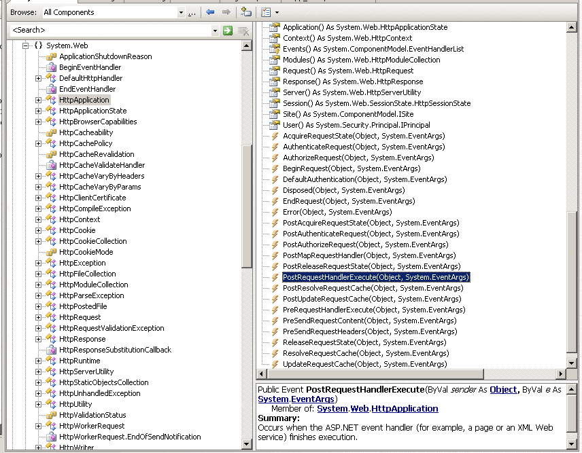Click the Events() property icon
Screen dimensions: 582x453
[x=274, y=49]
